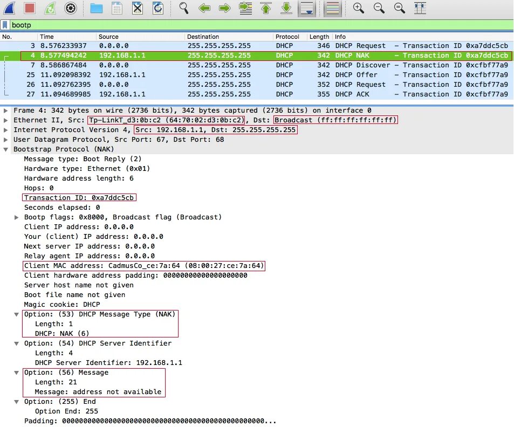Select DHCP Server Identifier 192.168.1.1 line

(108, 363)
